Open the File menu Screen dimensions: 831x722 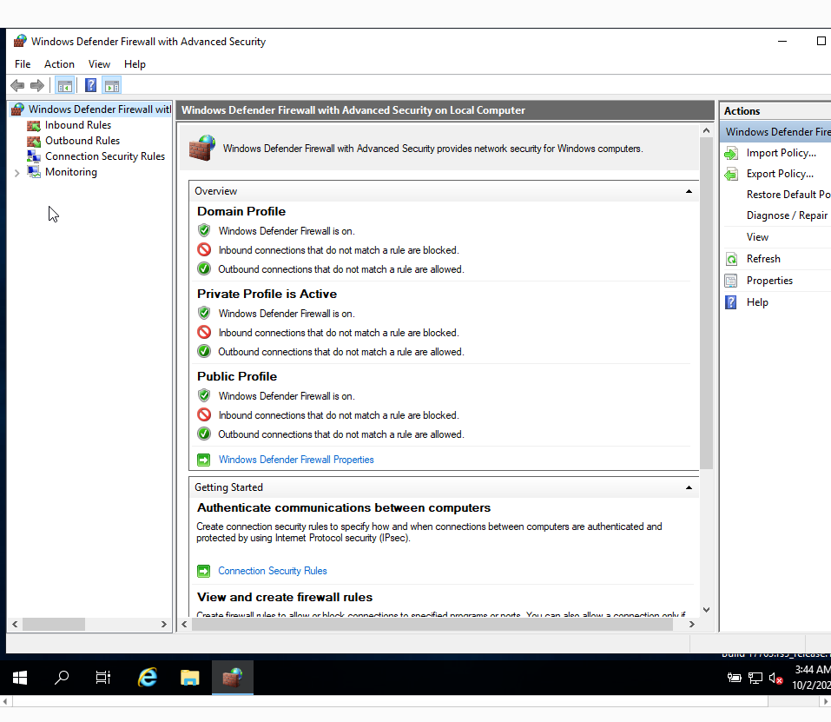point(23,64)
